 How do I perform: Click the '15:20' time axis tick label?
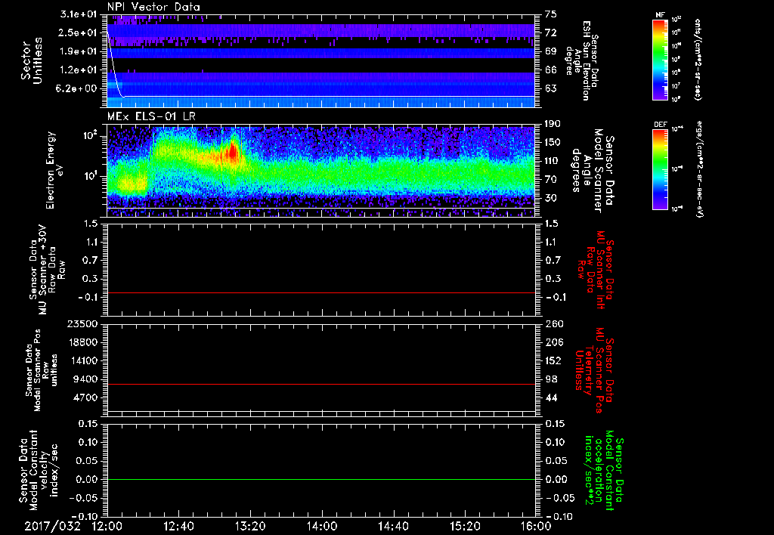tap(465, 526)
